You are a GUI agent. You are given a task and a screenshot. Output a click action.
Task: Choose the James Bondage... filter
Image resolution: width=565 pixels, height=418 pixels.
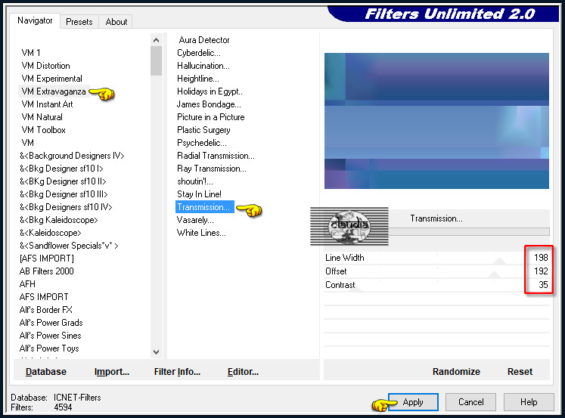coord(209,104)
